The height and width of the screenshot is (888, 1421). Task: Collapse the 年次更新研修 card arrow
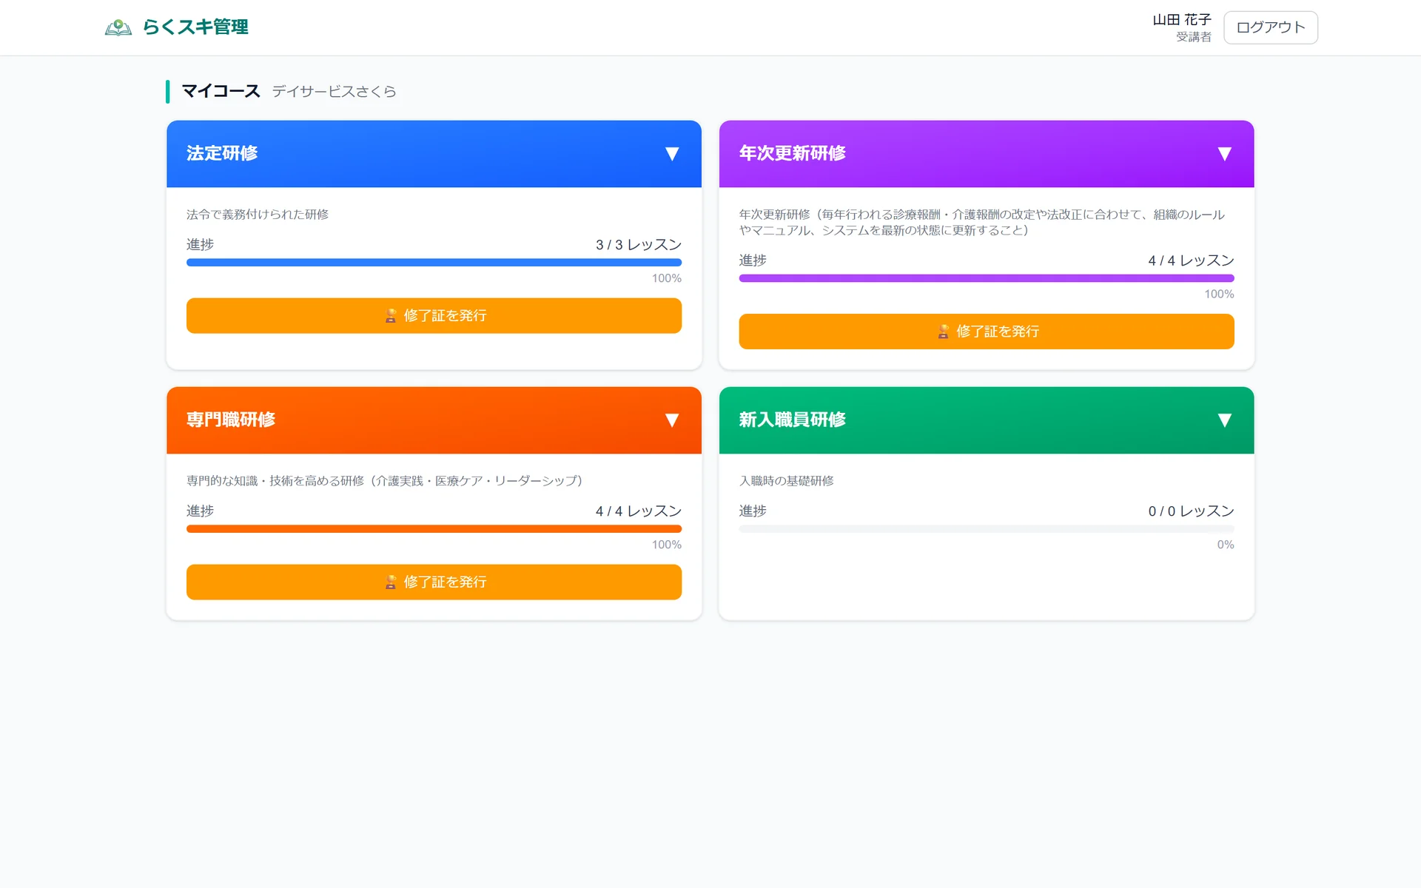pos(1224,154)
